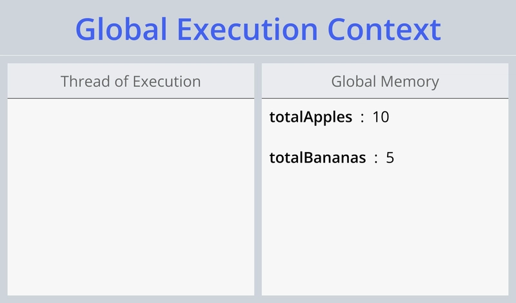This screenshot has width=516, height=303.
Task: Click the word Execution in the blue title
Action: (247, 30)
